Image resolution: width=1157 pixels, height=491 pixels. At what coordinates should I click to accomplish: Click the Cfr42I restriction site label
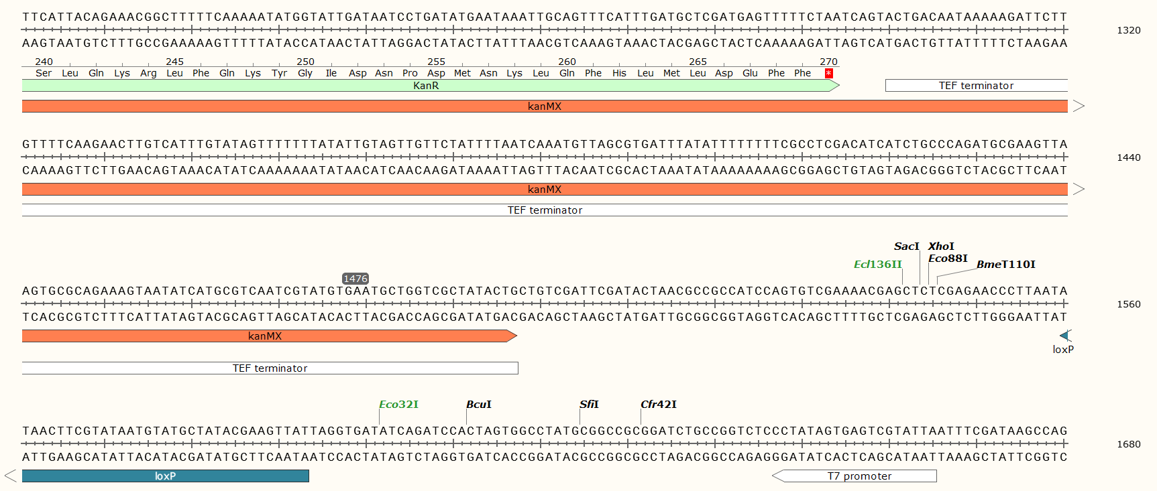(x=659, y=405)
